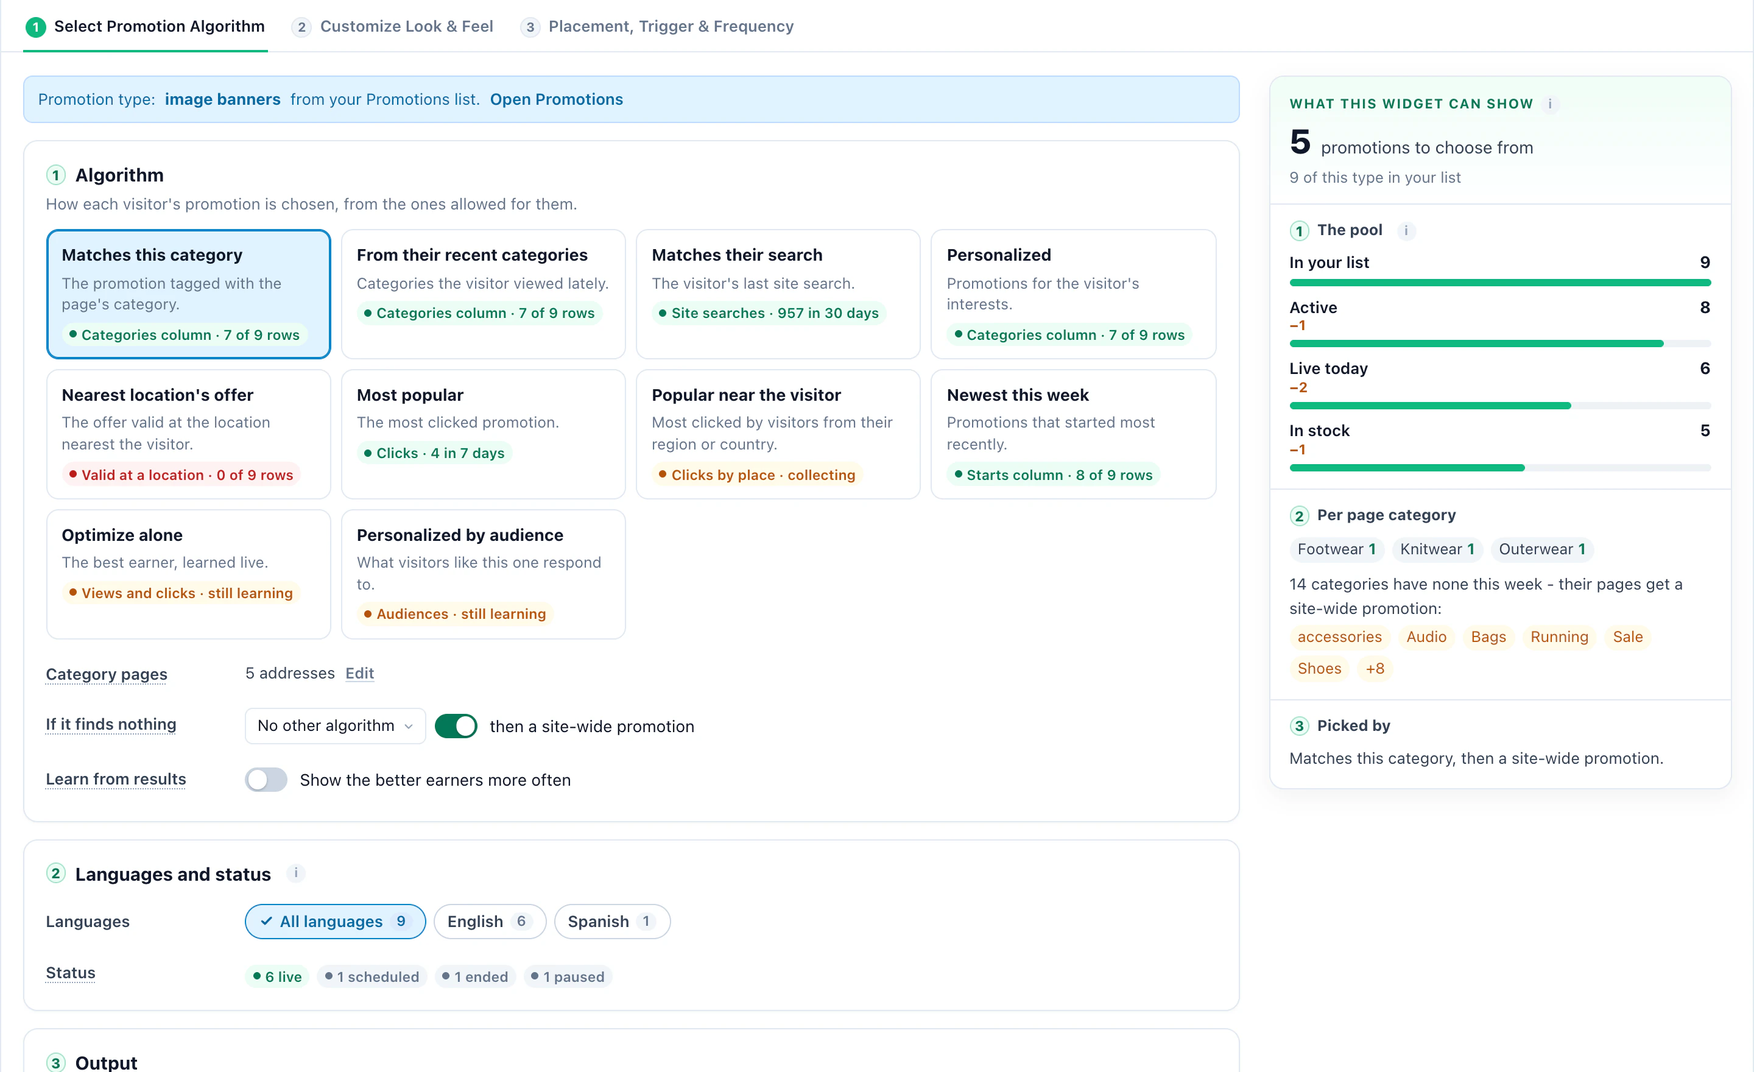Choose 'Personalized by audience' algorithm card
The image size is (1754, 1072).
click(484, 574)
